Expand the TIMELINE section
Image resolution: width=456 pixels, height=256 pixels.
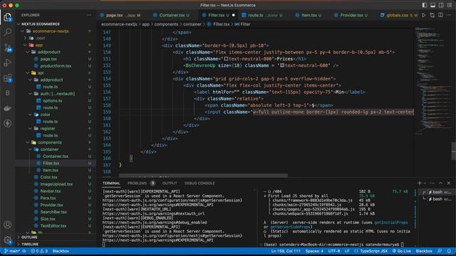tap(30, 244)
